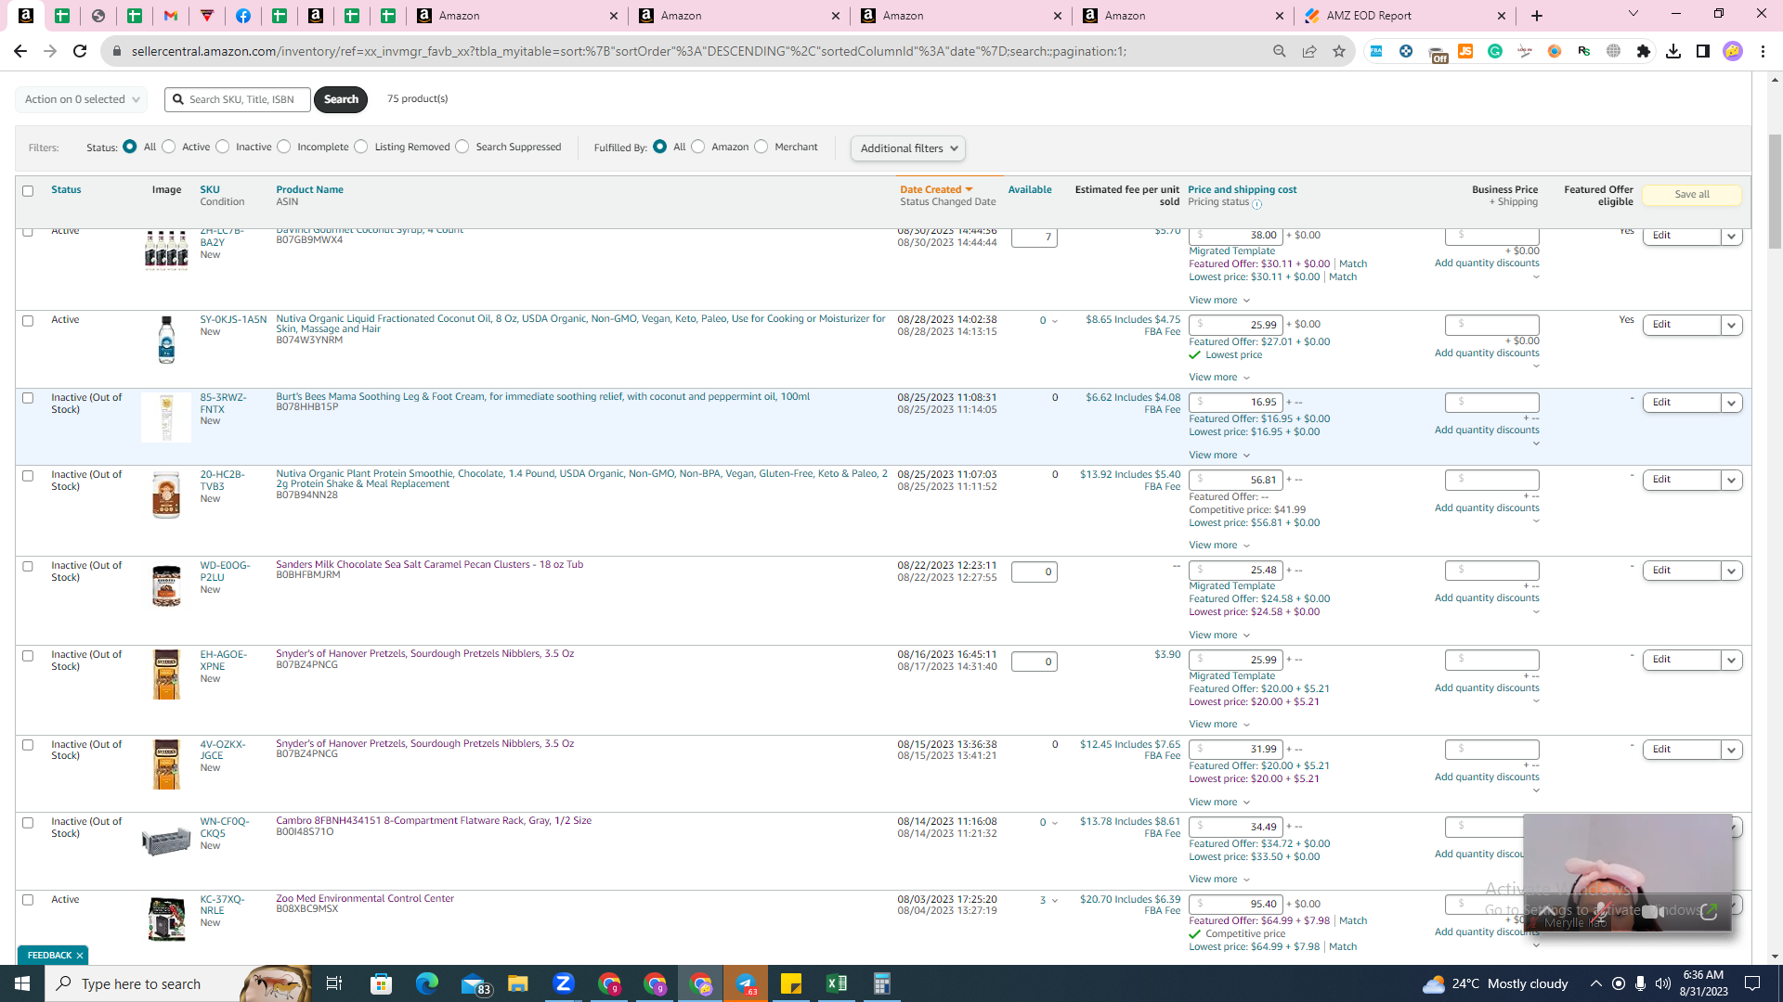Show hidden system tray icons
Viewport: 1783px width, 1002px height.
pos(1596,983)
